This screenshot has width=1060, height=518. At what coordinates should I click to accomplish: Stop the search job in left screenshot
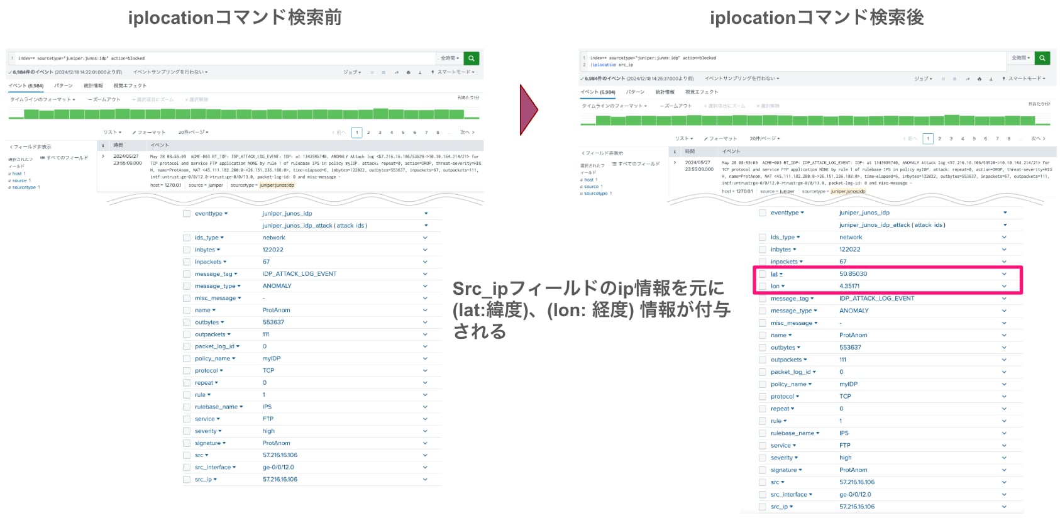point(384,72)
